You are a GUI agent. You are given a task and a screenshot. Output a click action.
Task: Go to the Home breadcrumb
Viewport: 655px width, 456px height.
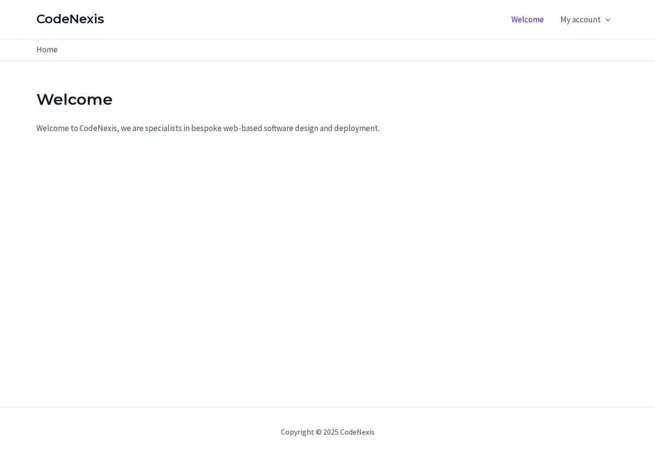(x=47, y=49)
